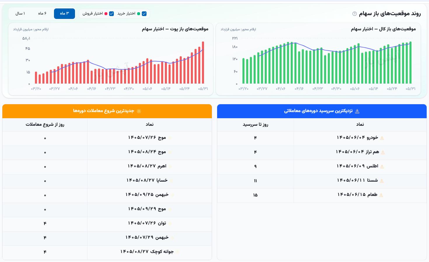Click the «روز تا سررسید» column header
The image size is (429, 262).
(x=255, y=125)
